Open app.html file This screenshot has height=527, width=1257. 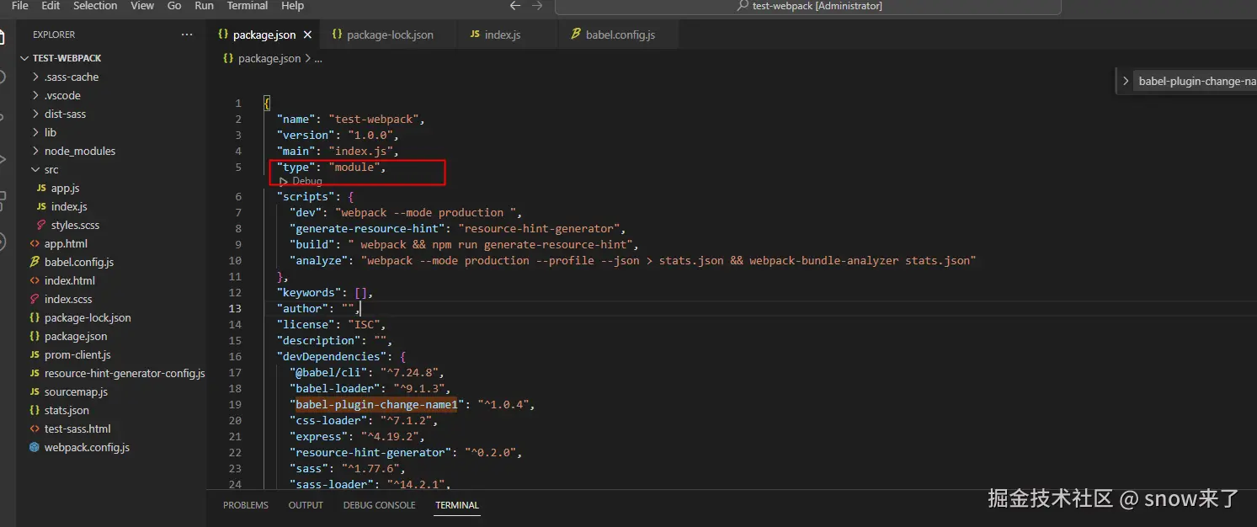113,243
